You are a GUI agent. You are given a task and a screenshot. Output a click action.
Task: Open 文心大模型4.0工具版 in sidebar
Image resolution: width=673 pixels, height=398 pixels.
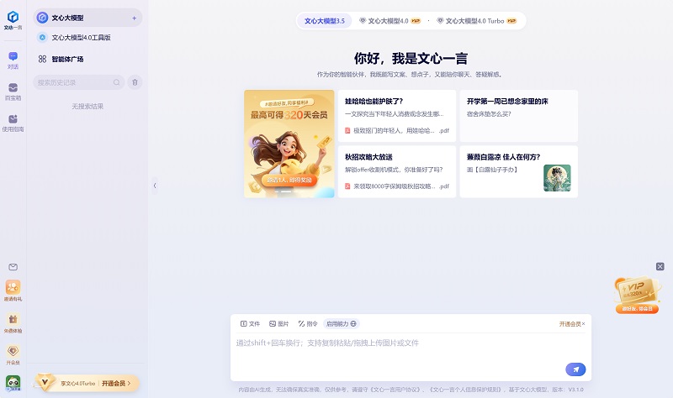pyautogui.click(x=81, y=37)
